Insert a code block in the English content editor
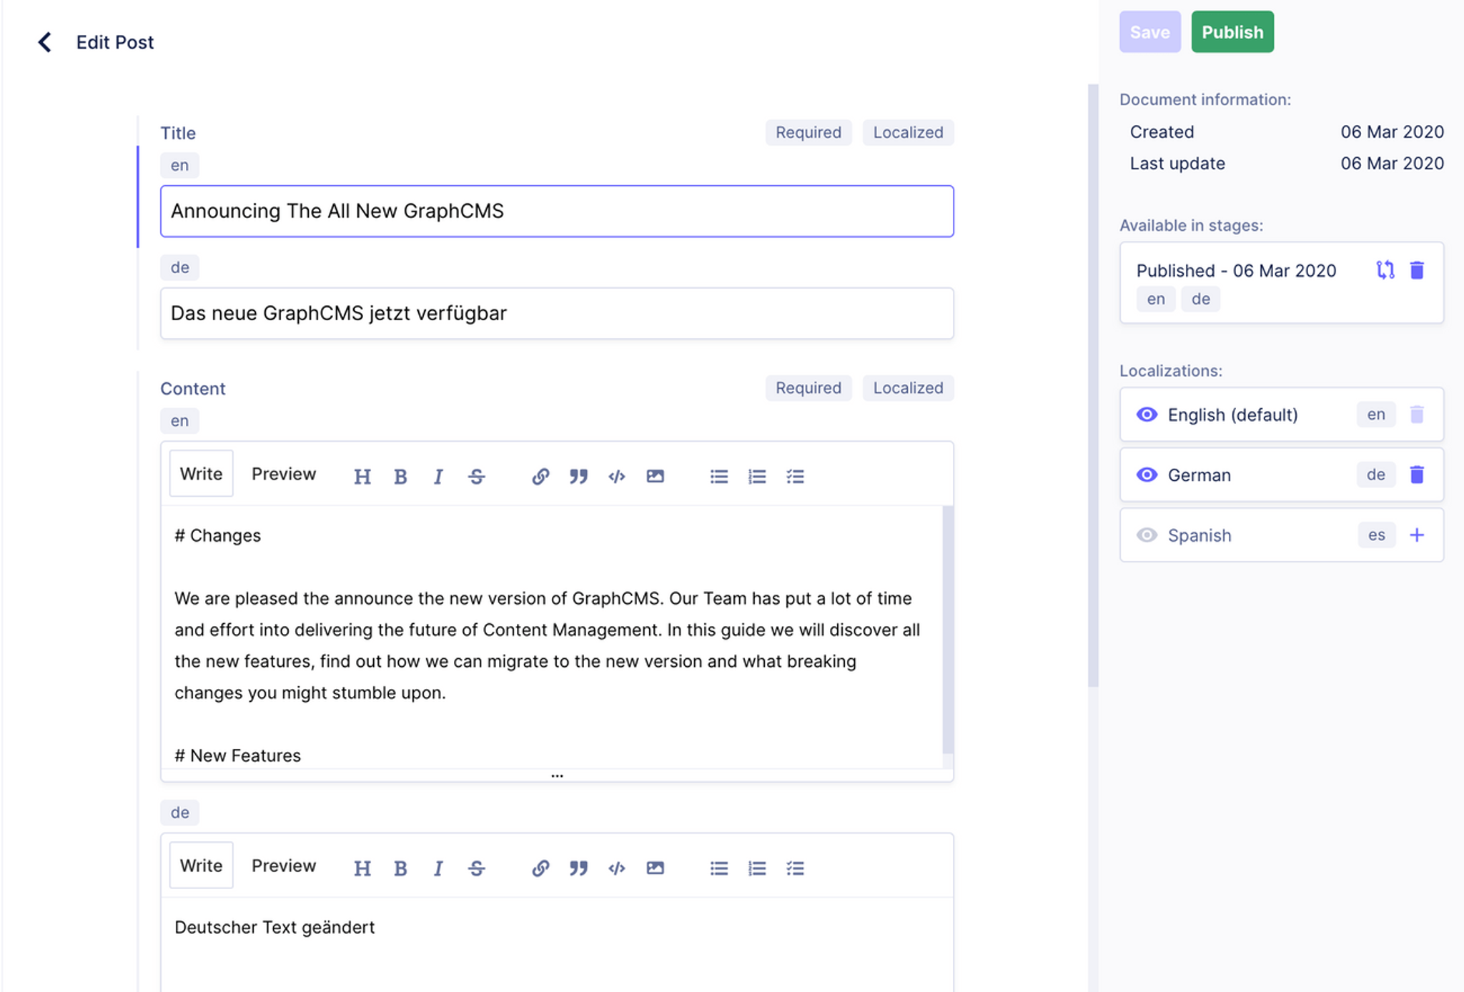Image resolution: width=1464 pixels, height=992 pixels. [x=617, y=476]
